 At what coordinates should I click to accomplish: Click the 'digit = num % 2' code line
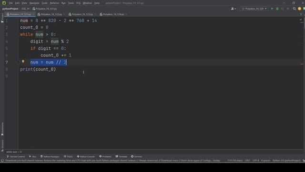click(50, 42)
